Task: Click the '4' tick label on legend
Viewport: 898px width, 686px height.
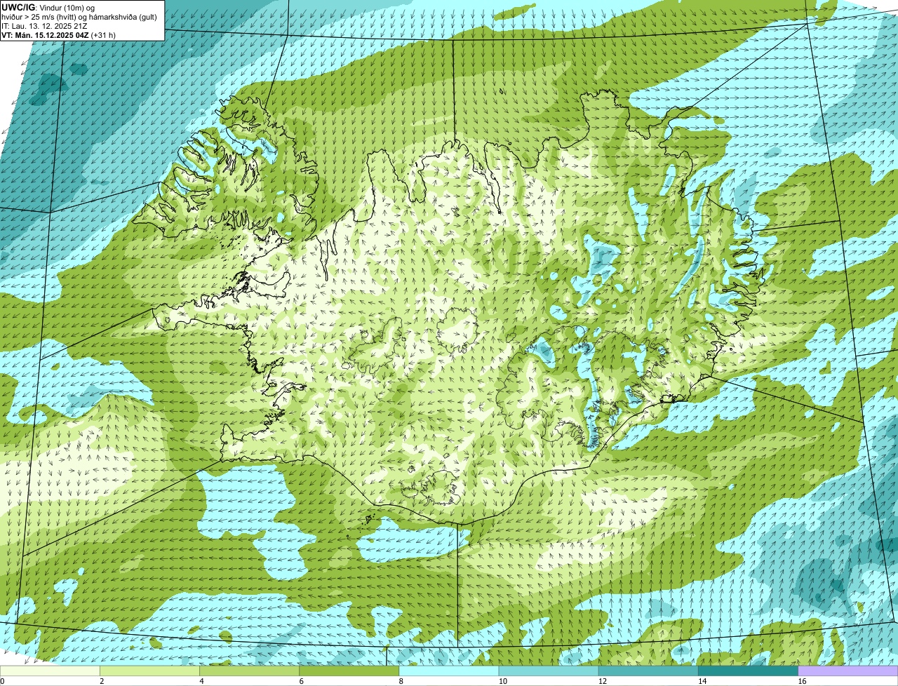Action: coord(201,681)
